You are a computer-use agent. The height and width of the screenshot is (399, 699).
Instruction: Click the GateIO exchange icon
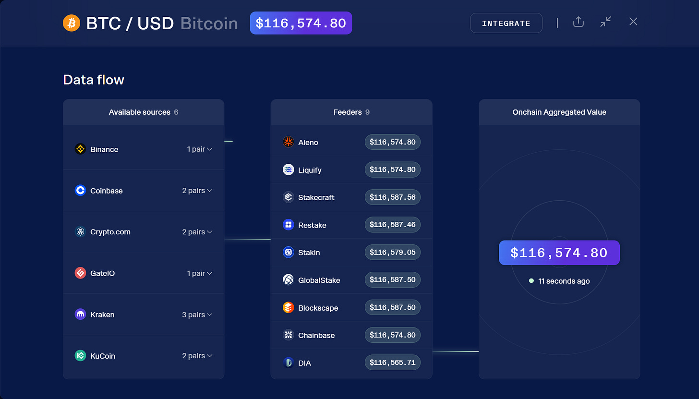click(x=80, y=273)
